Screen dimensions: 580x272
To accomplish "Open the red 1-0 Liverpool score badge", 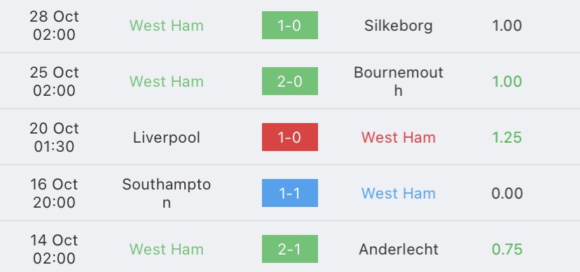I will [289, 137].
